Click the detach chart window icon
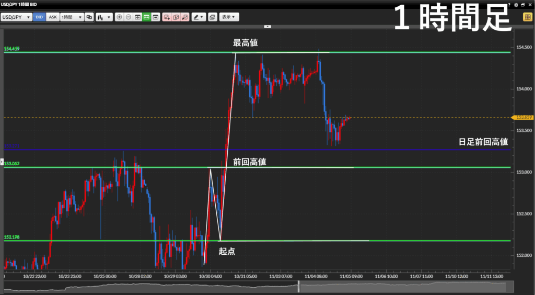Viewport: 535px width, 295px height. click(x=213, y=17)
